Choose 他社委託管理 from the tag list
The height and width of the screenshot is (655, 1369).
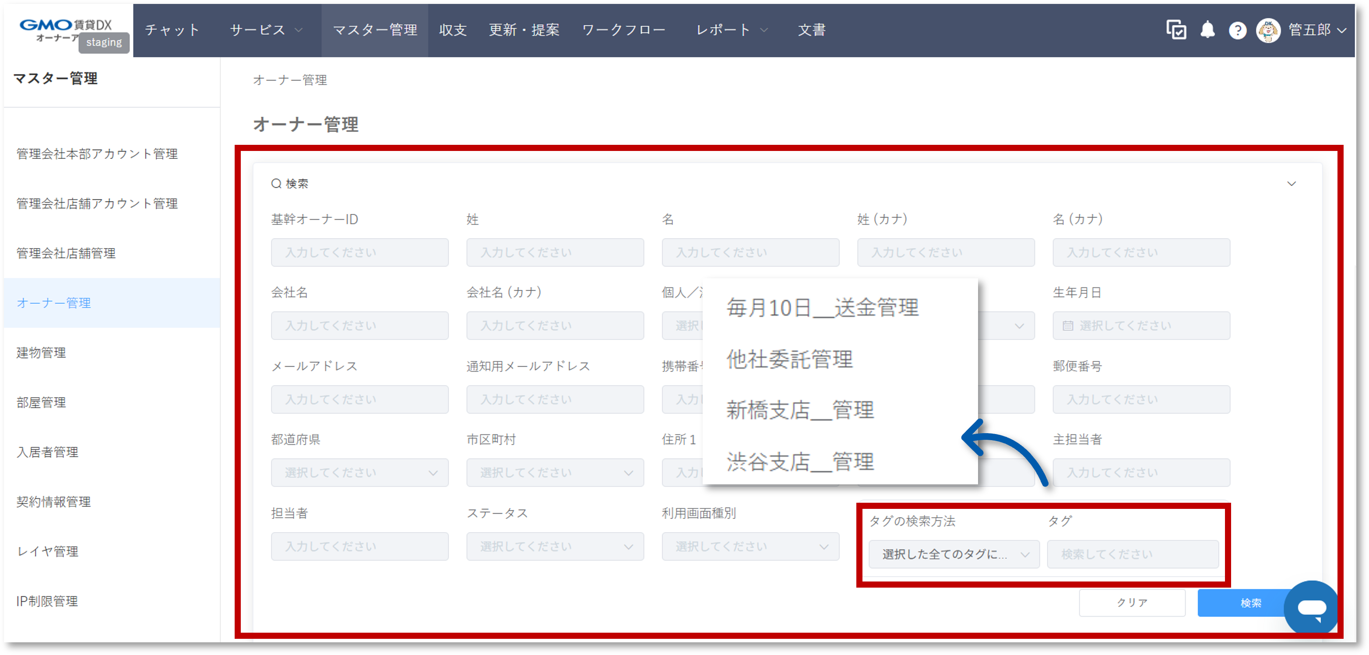(789, 359)
